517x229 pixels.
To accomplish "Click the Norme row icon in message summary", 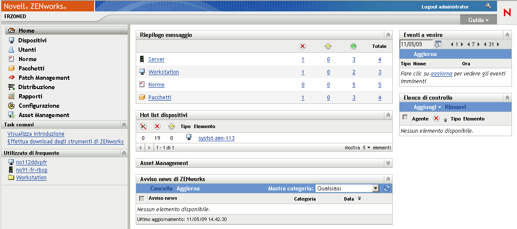I will pos(142,84).
